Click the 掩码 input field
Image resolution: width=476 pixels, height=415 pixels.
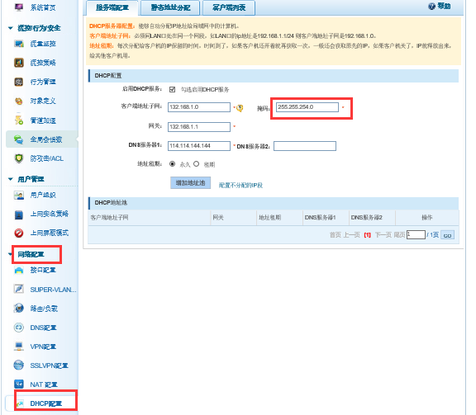pos(307,107)
